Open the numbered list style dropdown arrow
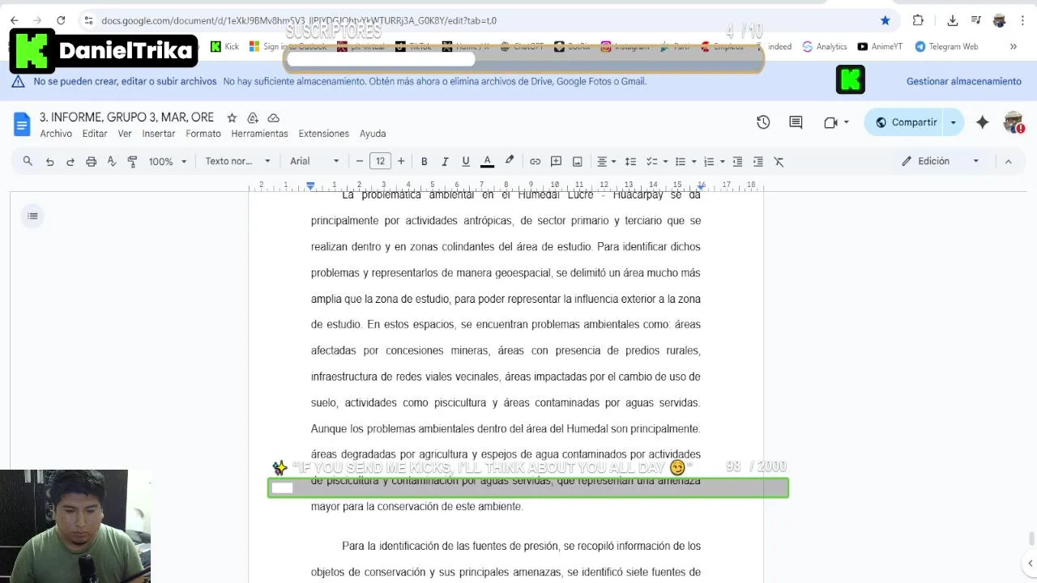This screenshot has width=1037, height=583. 723,161
